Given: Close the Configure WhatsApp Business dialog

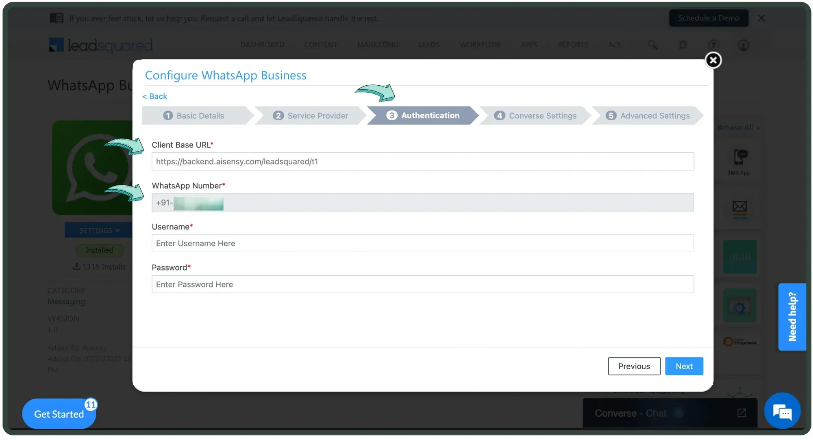Looking at the screenshot, I should pos(713,60).
